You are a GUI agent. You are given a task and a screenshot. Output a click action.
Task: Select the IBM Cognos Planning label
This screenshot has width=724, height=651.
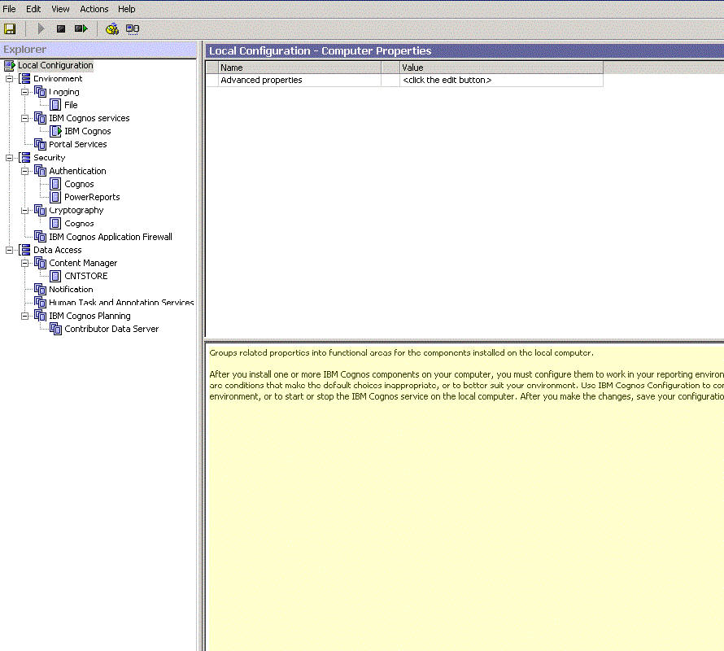click(x=89, y=316)
